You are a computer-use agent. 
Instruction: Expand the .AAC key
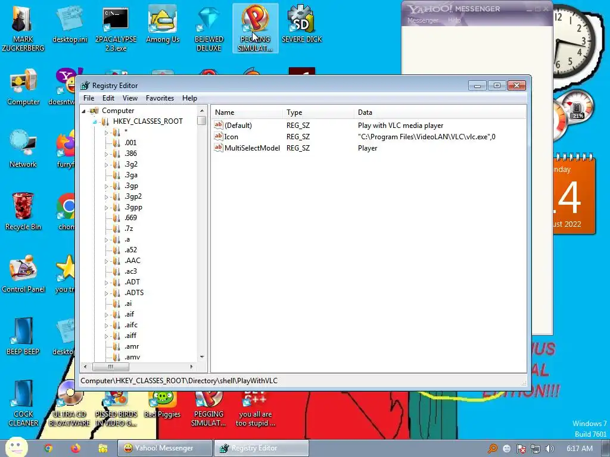pos(106,261)
